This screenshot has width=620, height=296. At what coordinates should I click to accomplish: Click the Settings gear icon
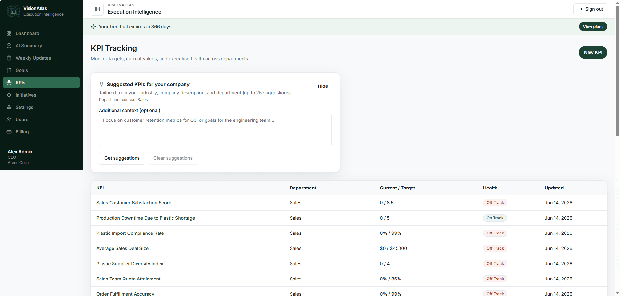pos(9,107)
